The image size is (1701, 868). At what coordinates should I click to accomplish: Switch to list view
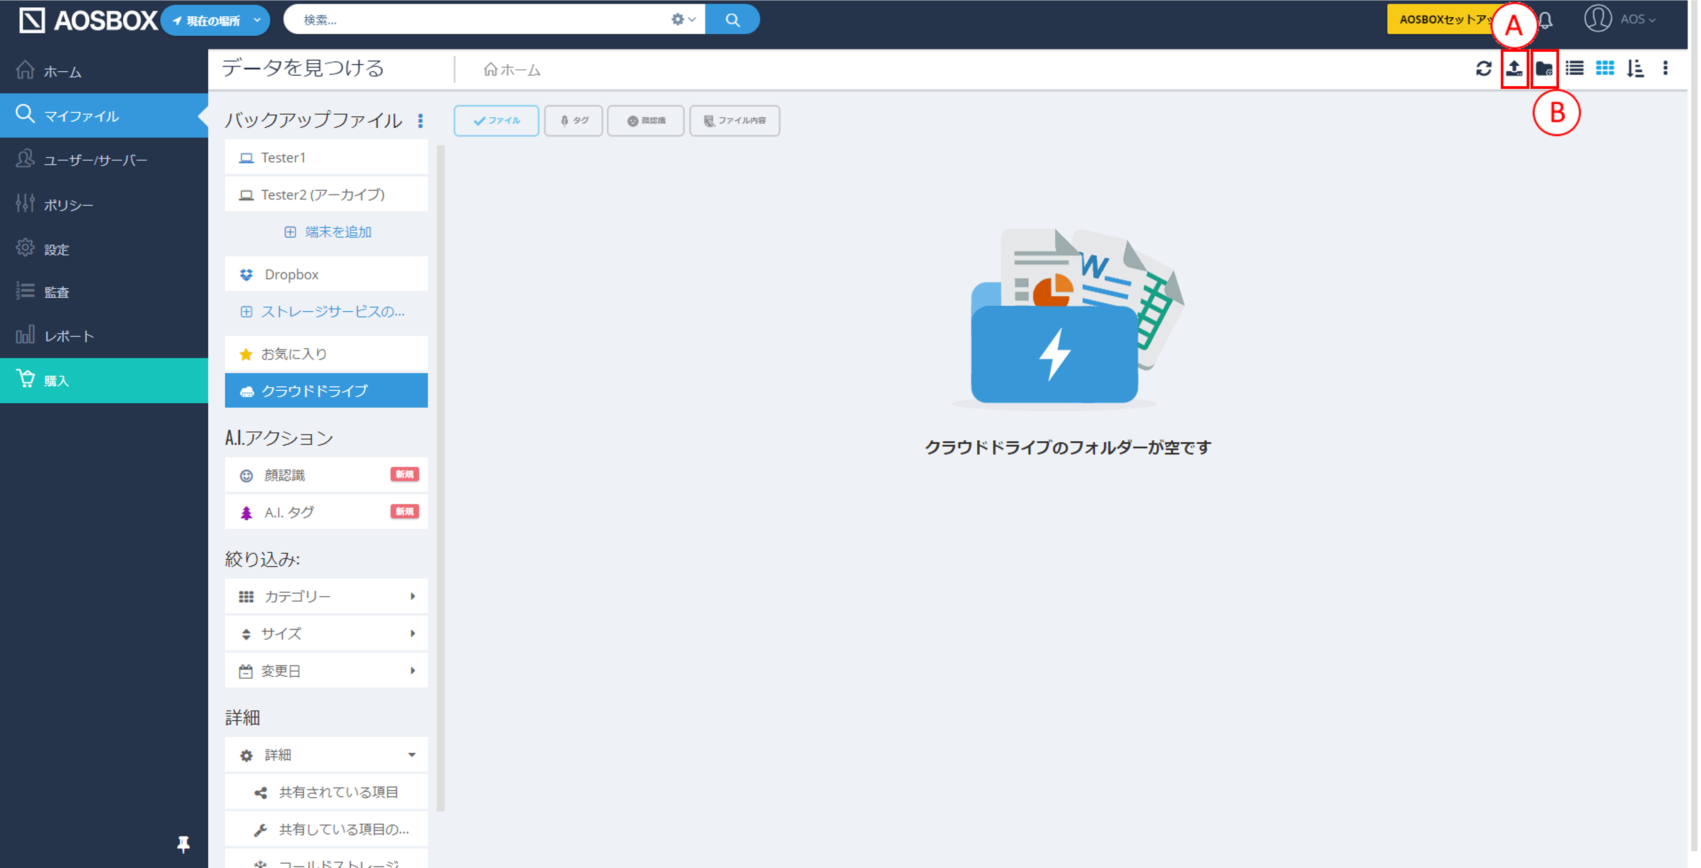tap(1574, 68)
